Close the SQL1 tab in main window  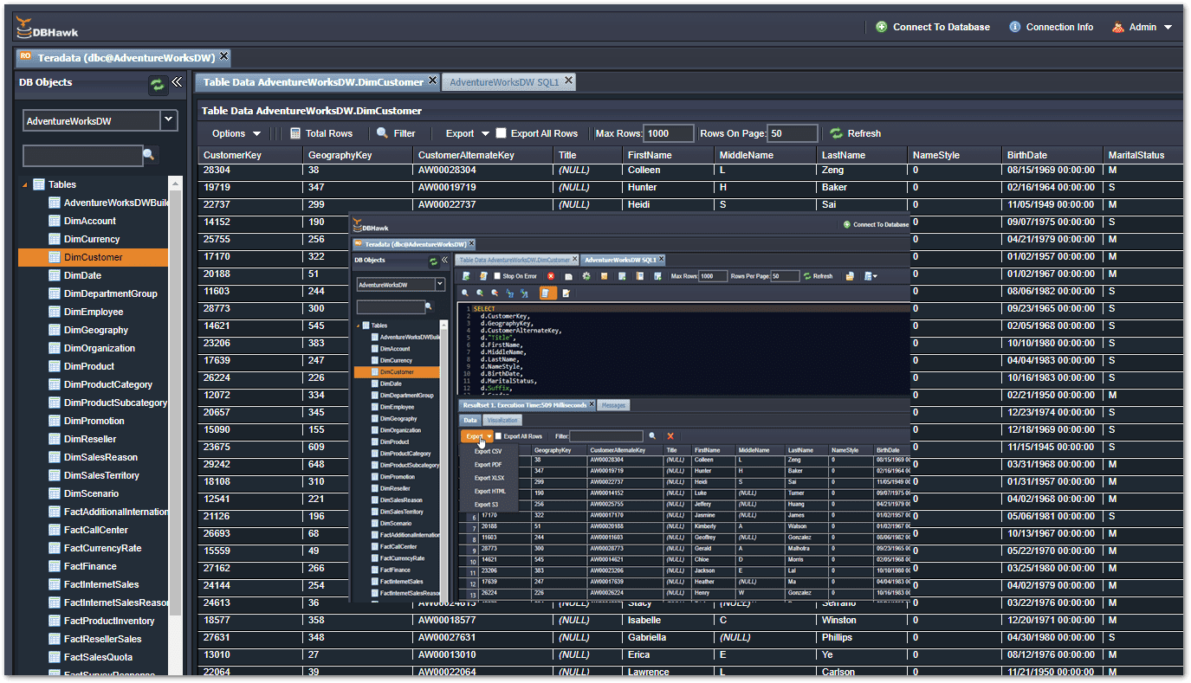click(x=568, y=81)
